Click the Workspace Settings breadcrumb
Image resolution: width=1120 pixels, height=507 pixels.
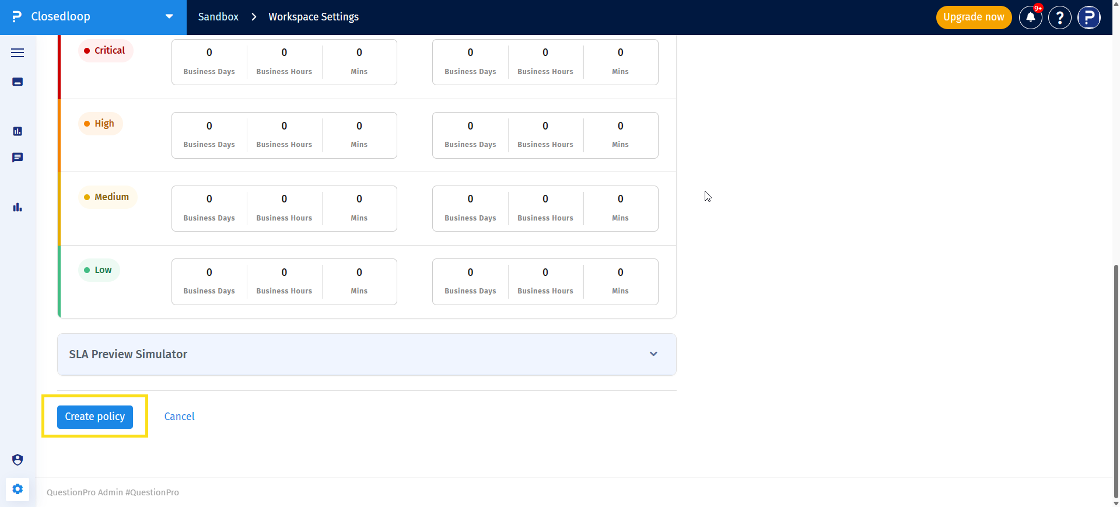[x=314, y=17]
